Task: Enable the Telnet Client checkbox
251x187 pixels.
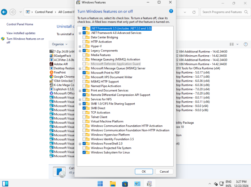Action: [x=84, y=117]
